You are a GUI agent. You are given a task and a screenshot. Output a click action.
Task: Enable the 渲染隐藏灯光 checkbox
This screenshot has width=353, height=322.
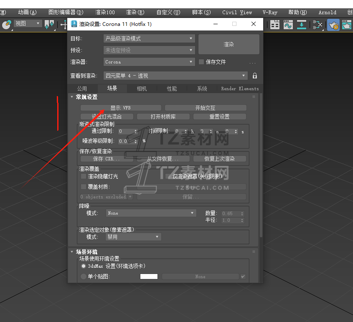click(x=84, y=176)
